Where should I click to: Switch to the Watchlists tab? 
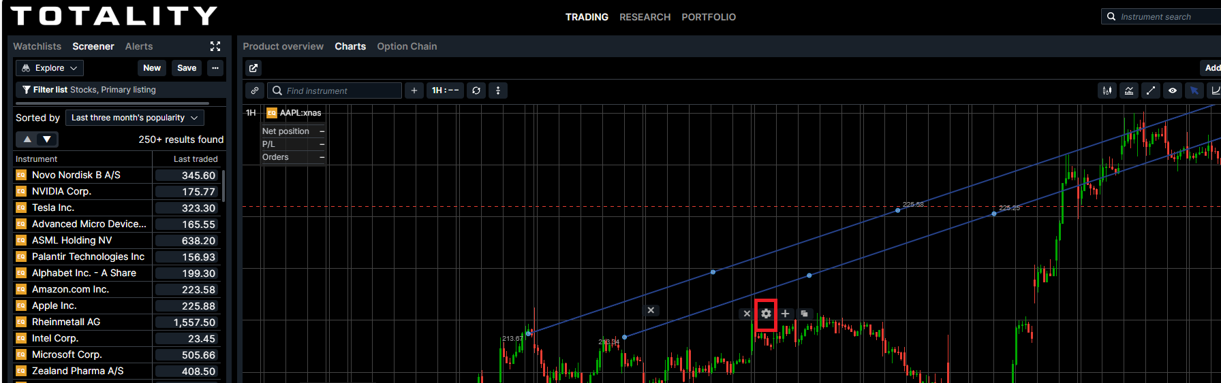(37, 46)
